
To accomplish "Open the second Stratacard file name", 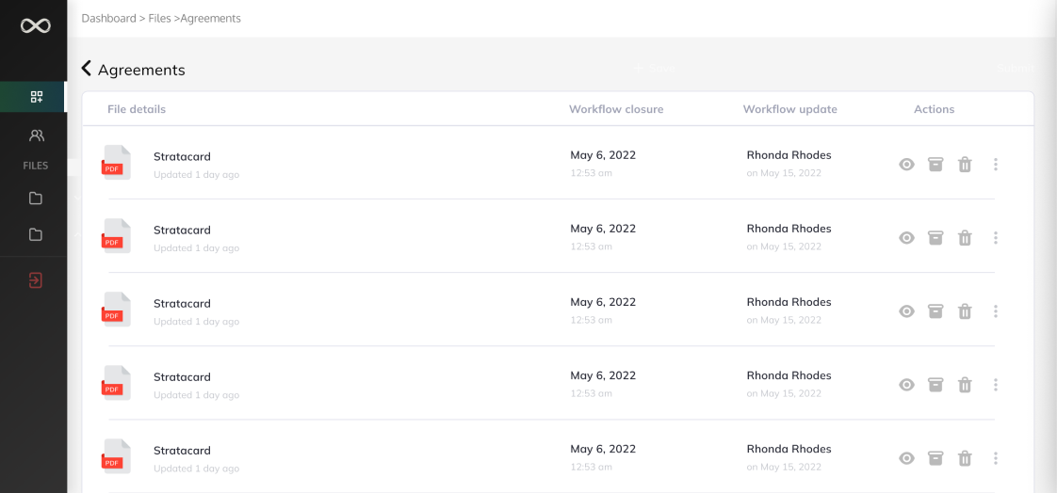I will [x=182, y=230].
